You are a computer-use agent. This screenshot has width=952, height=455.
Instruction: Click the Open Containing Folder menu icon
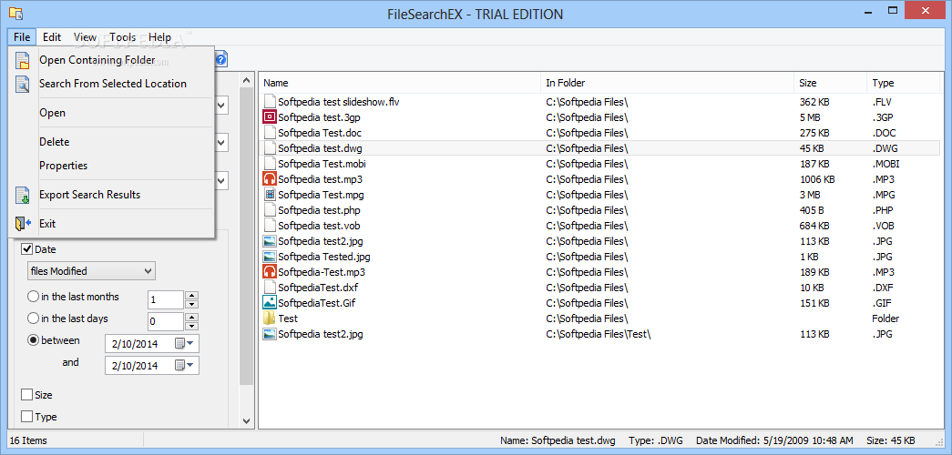(22, 61)
